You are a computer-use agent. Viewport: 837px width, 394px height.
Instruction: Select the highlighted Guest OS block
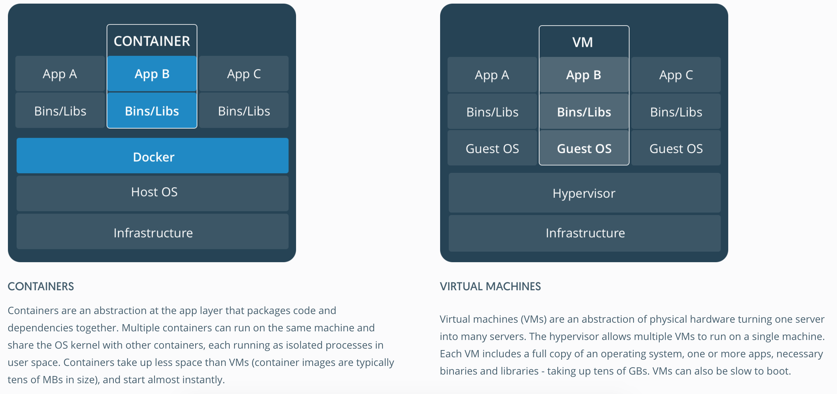pos(584,148)
